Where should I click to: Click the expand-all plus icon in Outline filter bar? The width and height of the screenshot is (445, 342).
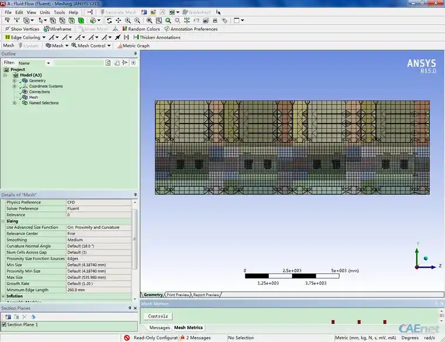pos(133,63)
